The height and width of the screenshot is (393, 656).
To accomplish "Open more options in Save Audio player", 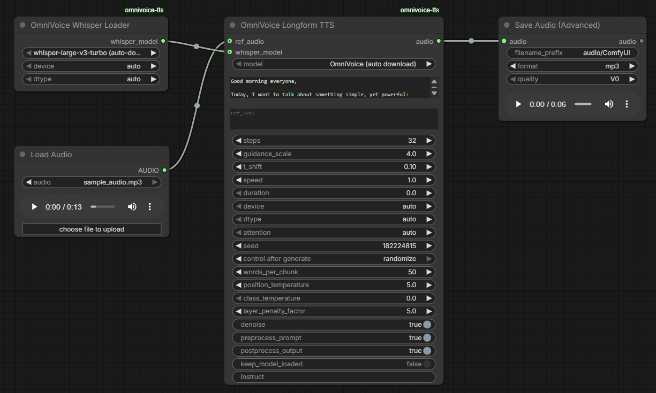I will [627, 104].
